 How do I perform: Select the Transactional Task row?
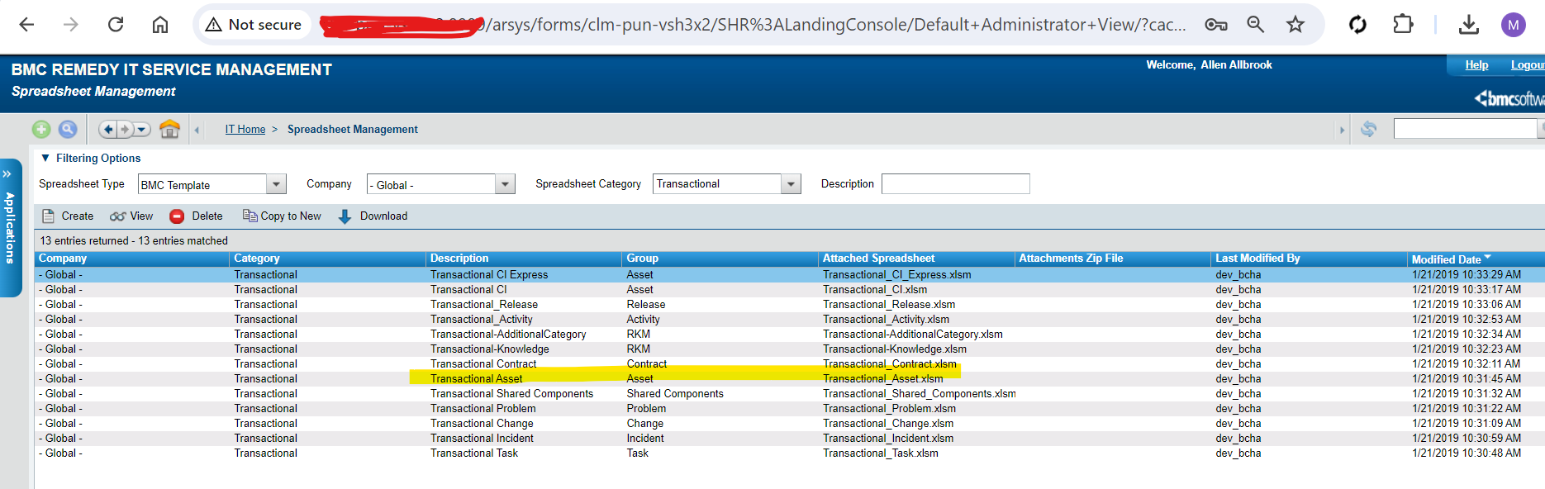(x=790, y=453)
